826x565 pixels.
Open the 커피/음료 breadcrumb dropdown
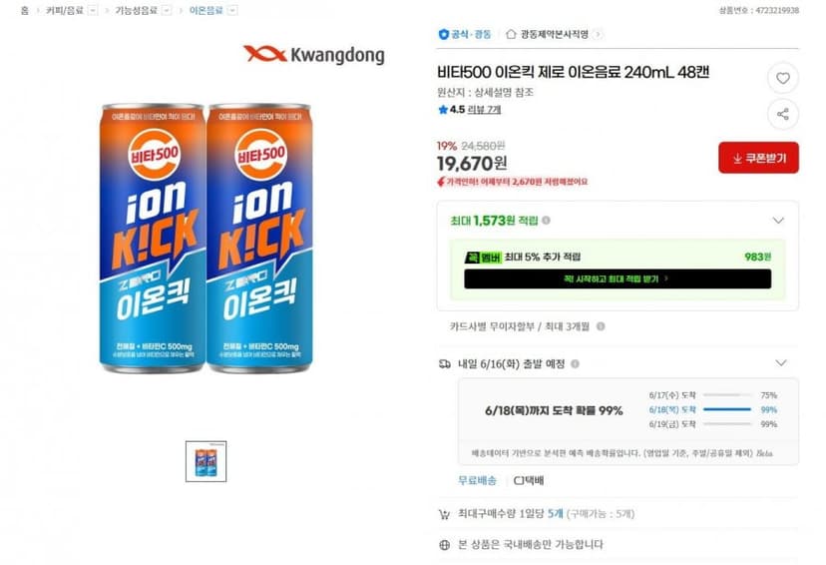93,10
